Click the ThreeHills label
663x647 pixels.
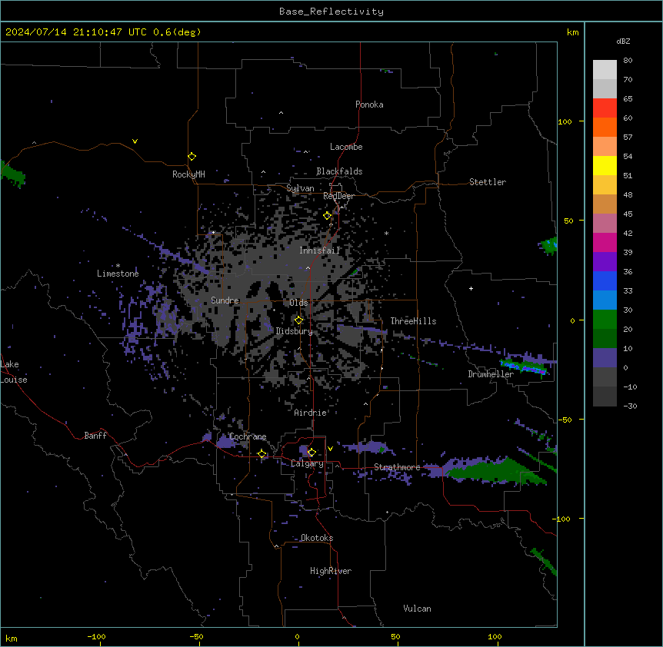coord(413,321)
